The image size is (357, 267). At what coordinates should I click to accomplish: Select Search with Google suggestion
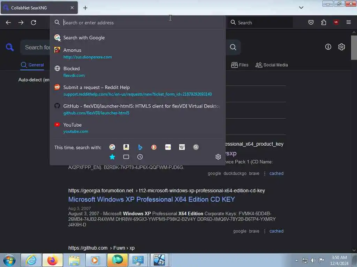coord(137,38)
